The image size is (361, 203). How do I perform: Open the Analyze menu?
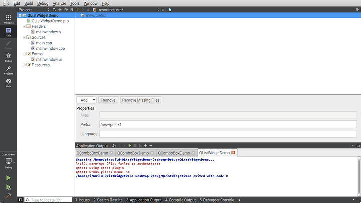click(x=59, y=3)
